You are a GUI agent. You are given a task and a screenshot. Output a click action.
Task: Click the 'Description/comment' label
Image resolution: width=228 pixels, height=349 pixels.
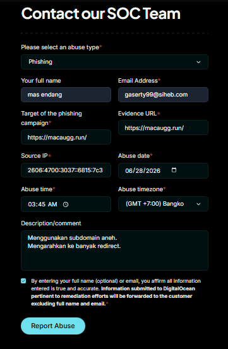pyautogui.click(x=51, y=223)
